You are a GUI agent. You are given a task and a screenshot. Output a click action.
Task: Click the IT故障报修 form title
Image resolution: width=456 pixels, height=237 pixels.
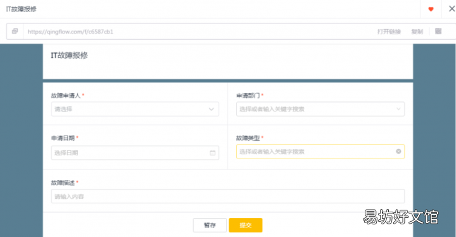click(69, 55)
